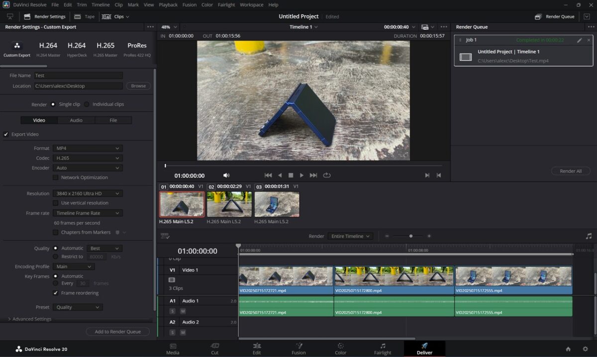Open the Fusion page icon
597x357 pixels.
point(298,349)
